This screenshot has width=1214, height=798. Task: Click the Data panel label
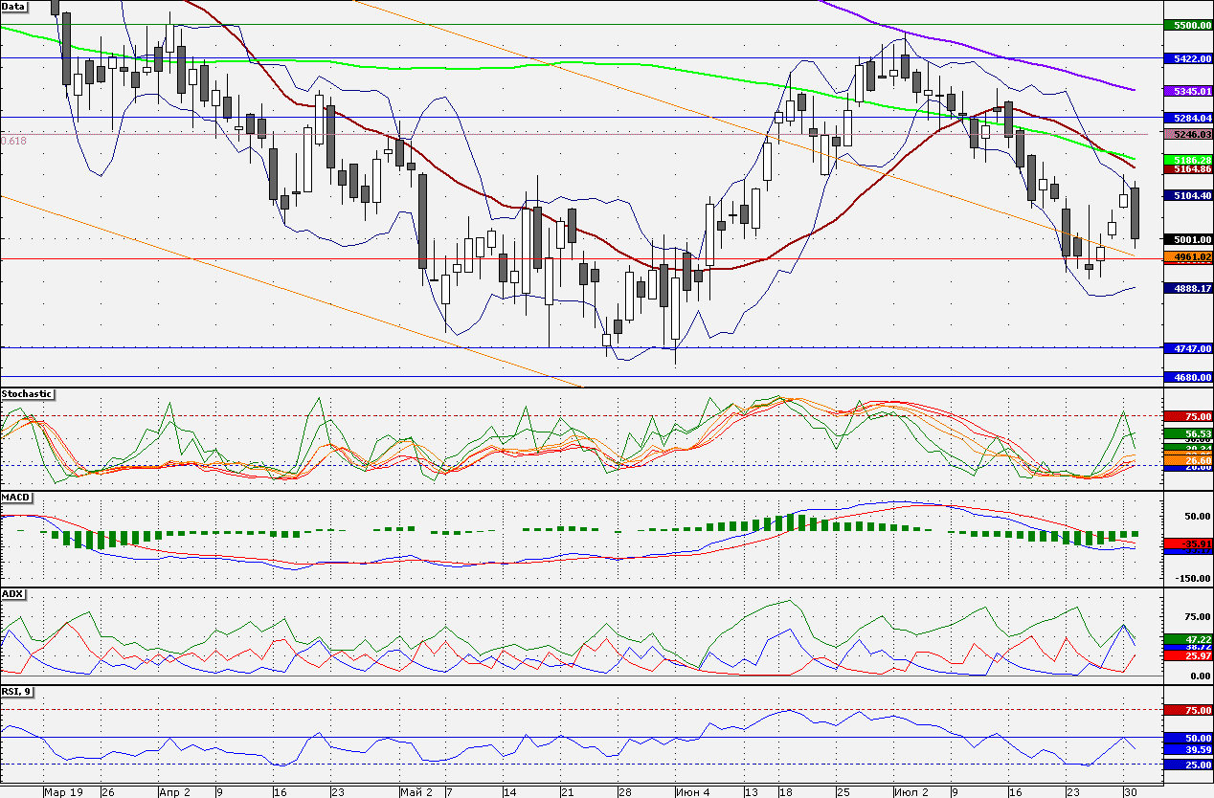[x=14, y=6]
